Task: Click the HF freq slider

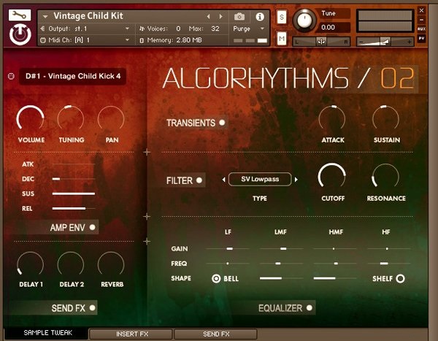Action: (x=388, y=264)
